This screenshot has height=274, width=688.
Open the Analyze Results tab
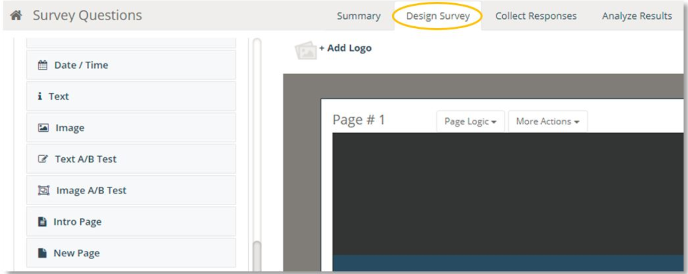point(637,16)
